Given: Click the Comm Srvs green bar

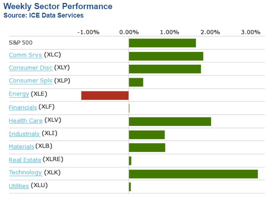Looking at the screenshot, I should 166,56.
